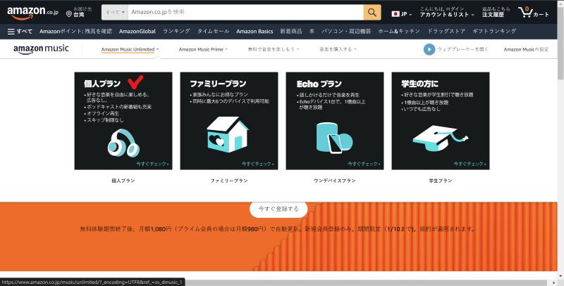
Task: Click the delivery location pin 台湾
Action: click(x=79, y=12)
